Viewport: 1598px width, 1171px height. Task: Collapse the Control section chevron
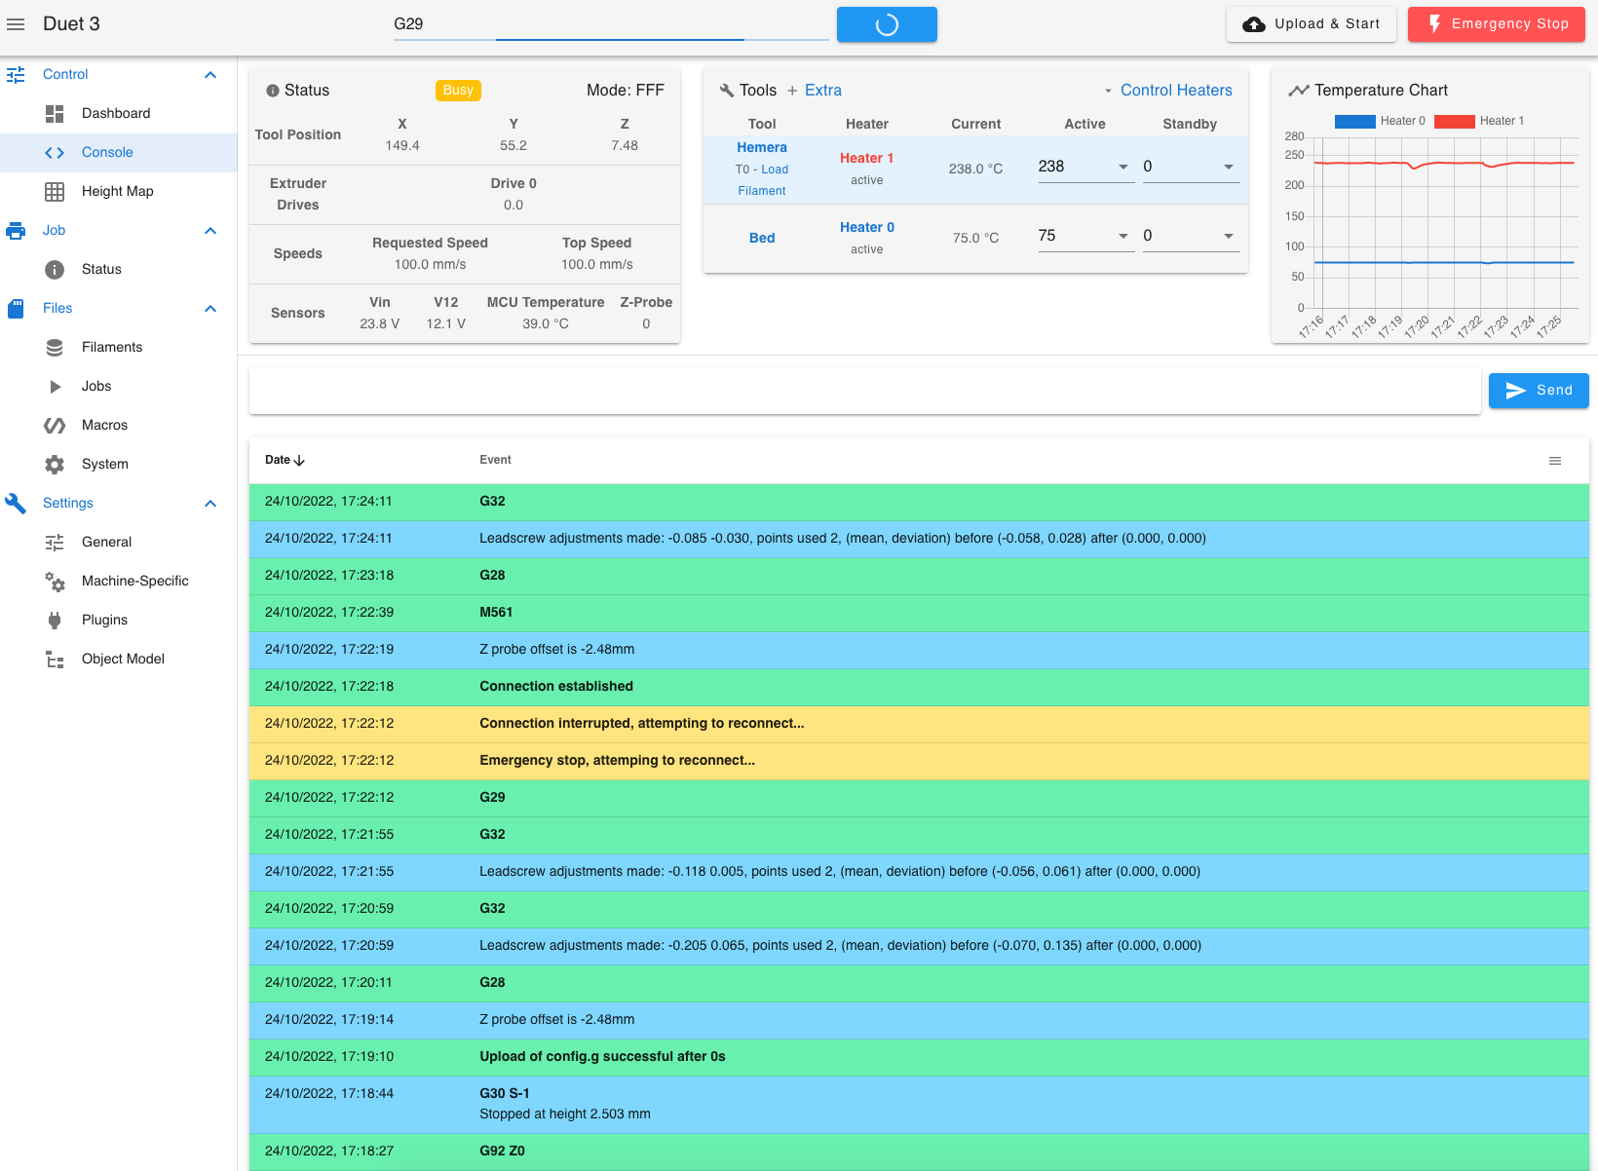point(210,74)
